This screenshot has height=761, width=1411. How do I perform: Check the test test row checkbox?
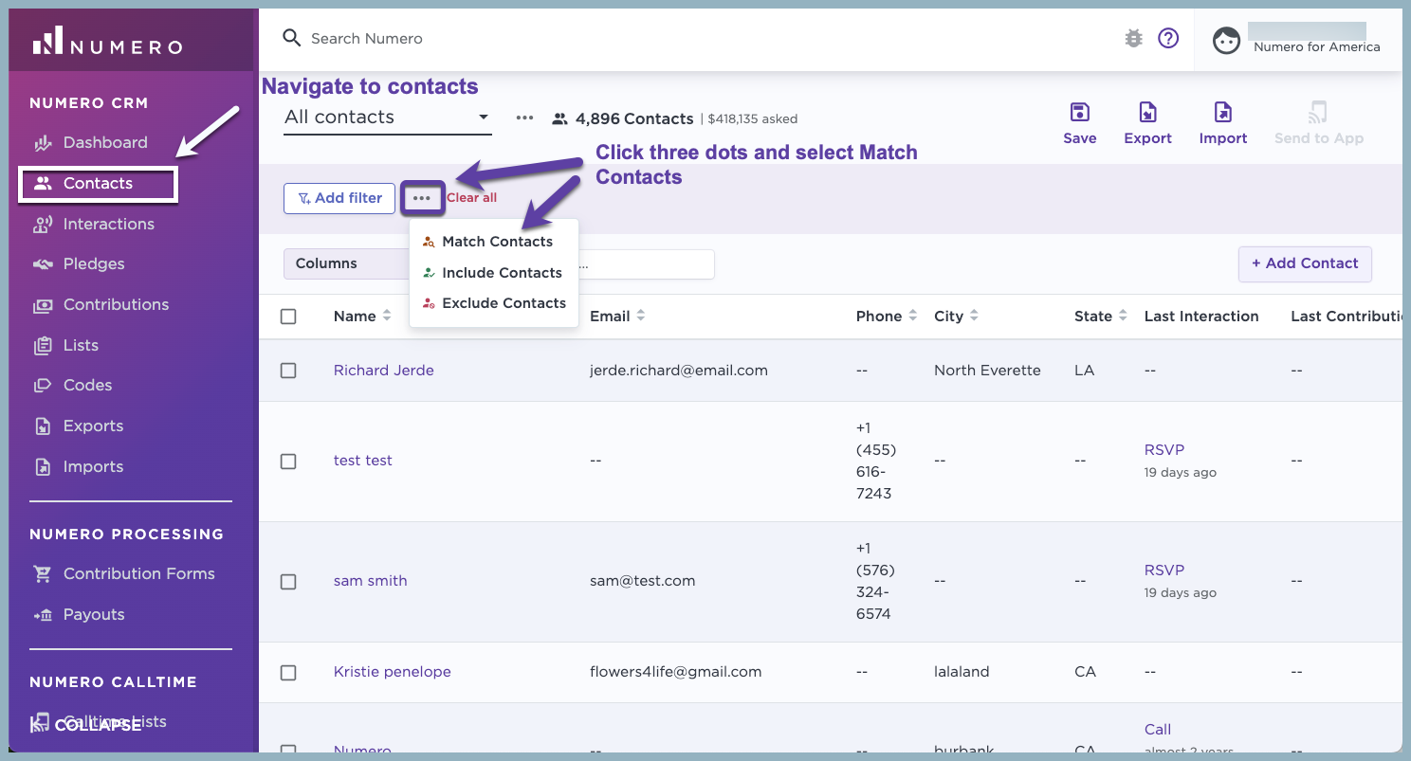288,461
